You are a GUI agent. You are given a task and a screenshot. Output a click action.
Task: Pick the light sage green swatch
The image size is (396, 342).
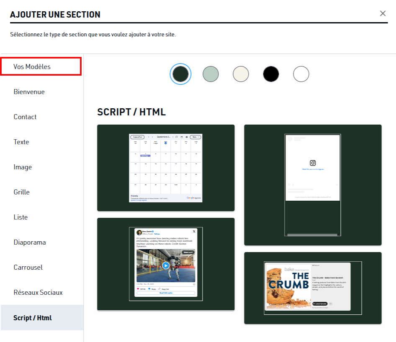coord(211,74)
